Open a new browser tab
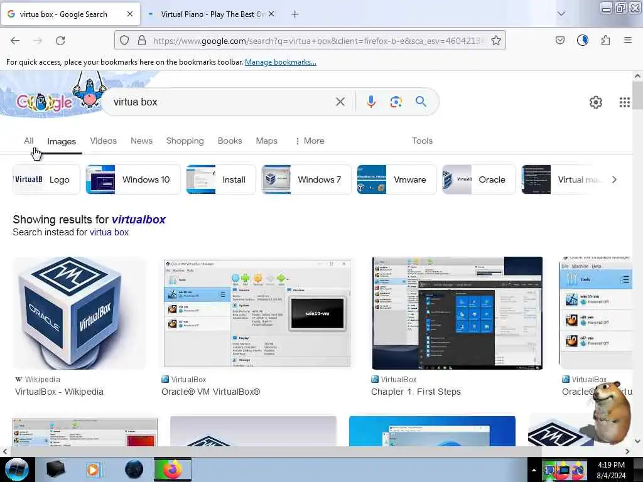 pyautogui.click(x=295, y=14)
